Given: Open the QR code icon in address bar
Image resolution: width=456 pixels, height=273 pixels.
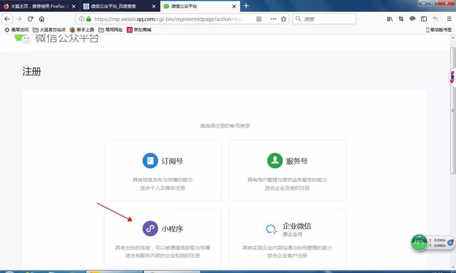Looking at the screenshot, I should (x=259, y=19).
